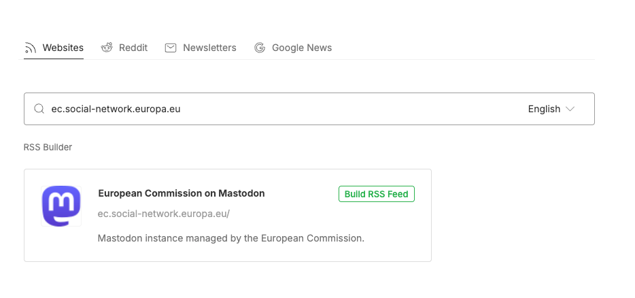The width and height of the screenshot is (635, 298).
Task: Expand the language chevron arrow
Action: [570, 109]
